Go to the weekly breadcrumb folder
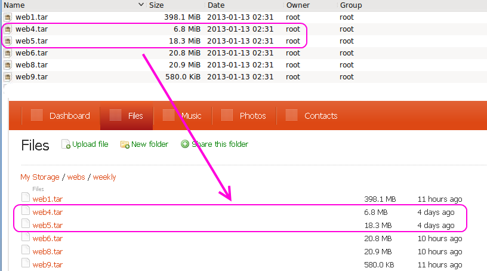This screenshot has height=271, width=487. pyautogui.click(x=104, y=177)
